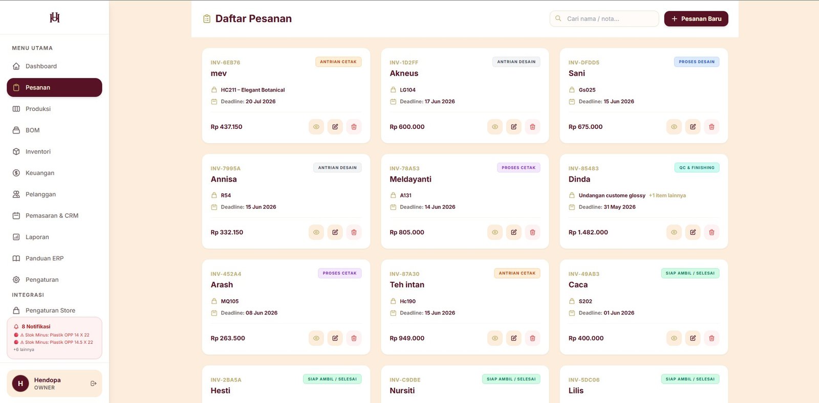The width and height of the screenshot is (819, 403).
Task: View order details for Annisa
Action: pyautogui.click(x=316, y=232)
